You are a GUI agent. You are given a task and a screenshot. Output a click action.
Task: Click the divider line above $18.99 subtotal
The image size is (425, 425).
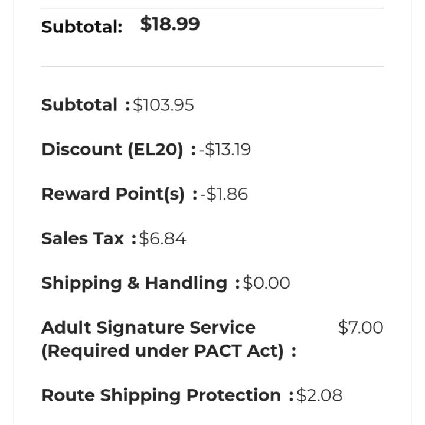[212, 8]
